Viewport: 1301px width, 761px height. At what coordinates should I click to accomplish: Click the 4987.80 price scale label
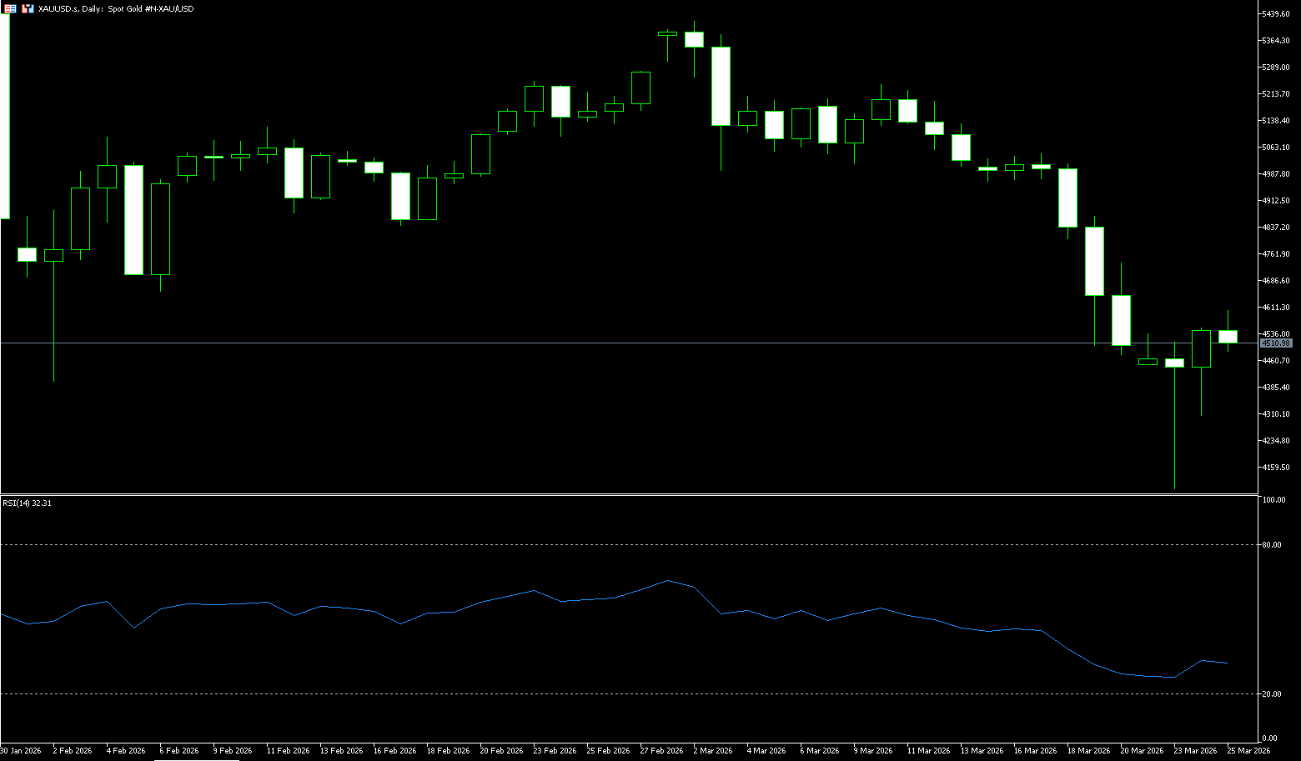tap(1276, 174)
